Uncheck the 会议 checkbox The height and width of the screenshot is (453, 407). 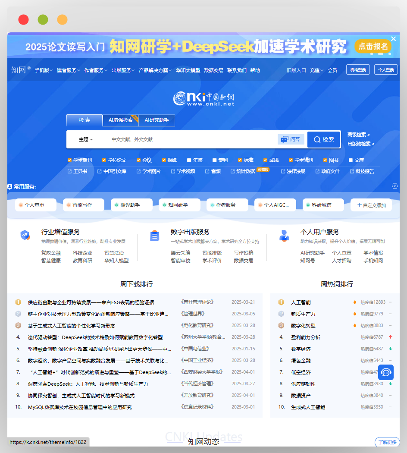[x=138, y=160]
